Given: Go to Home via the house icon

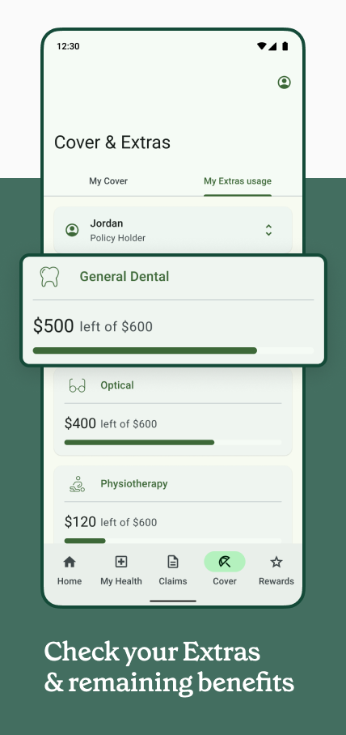Looking at the screenshot, I should coord(70,562).
